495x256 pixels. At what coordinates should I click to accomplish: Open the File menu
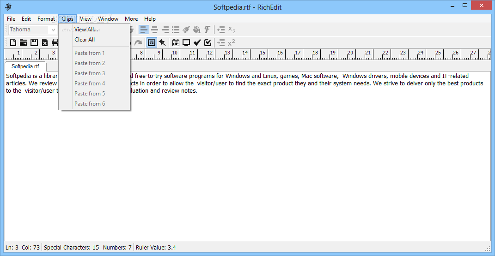[11, 19]
